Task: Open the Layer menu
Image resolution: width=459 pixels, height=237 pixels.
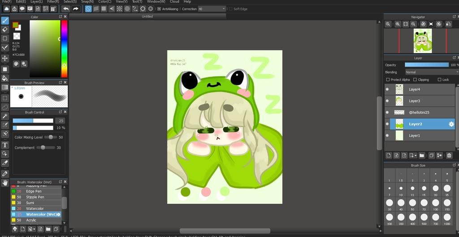Action: [37, 1]
